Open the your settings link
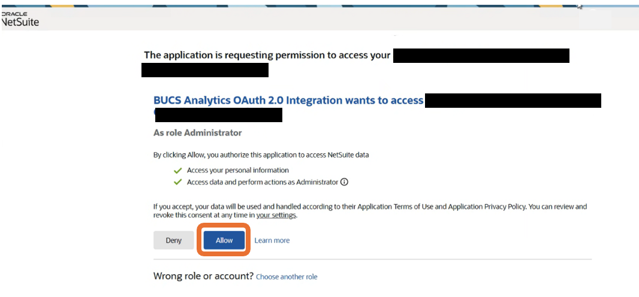The image size is (639, 297). (276, 216)
